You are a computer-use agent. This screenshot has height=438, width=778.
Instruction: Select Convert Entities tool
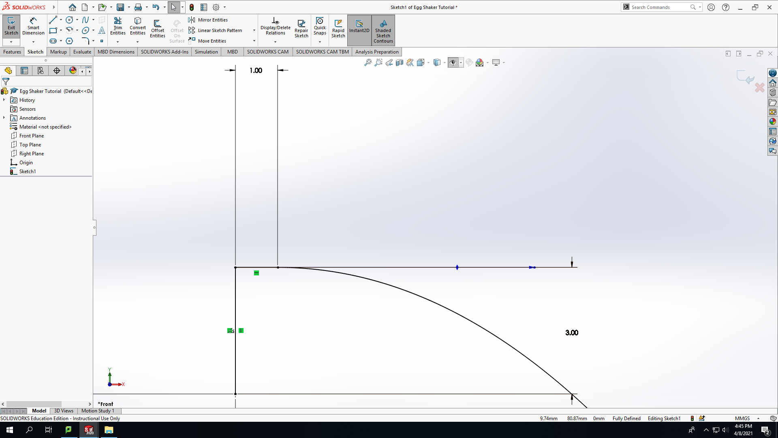point(138,27)
